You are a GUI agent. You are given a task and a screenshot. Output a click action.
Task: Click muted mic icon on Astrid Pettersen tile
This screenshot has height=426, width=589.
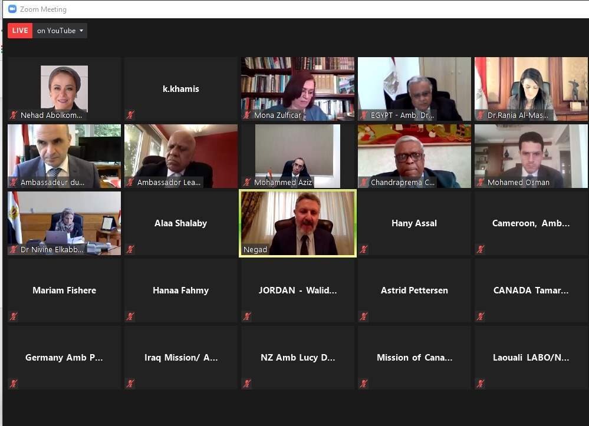point(364,316)
